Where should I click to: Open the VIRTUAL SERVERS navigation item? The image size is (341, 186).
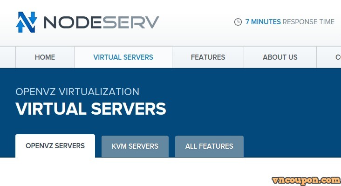pyautogui.click(x=123, y=57)
